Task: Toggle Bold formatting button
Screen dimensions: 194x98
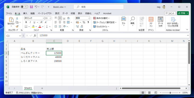Action: (x=26, y=22)
